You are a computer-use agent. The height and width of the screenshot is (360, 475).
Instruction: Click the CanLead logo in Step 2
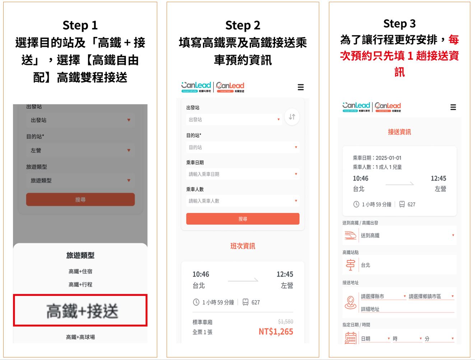(x=196, y=86)
